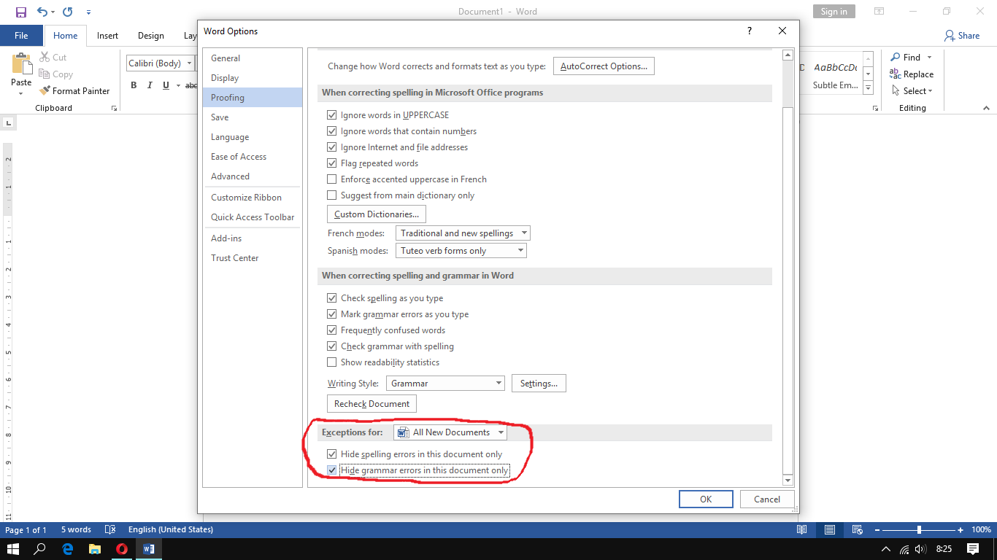Cancel the Word Options dialog
The height and width of the screenshot is (560, 997).
coord(767,499)
